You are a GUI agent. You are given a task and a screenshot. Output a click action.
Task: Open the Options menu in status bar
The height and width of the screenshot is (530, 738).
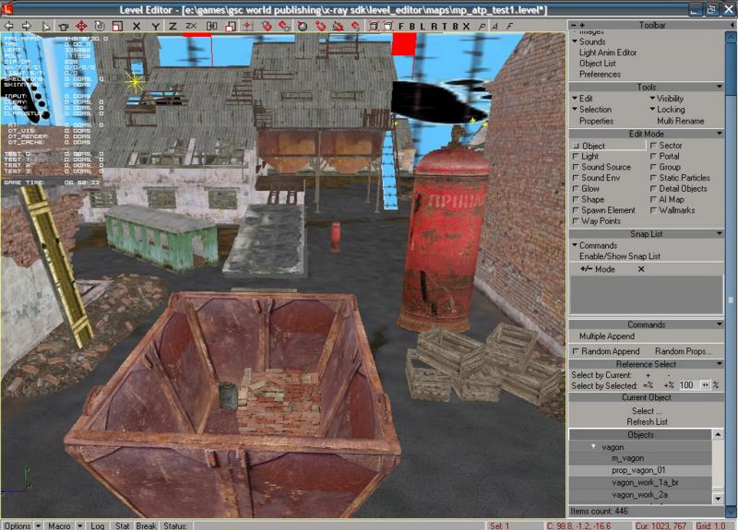18,525
